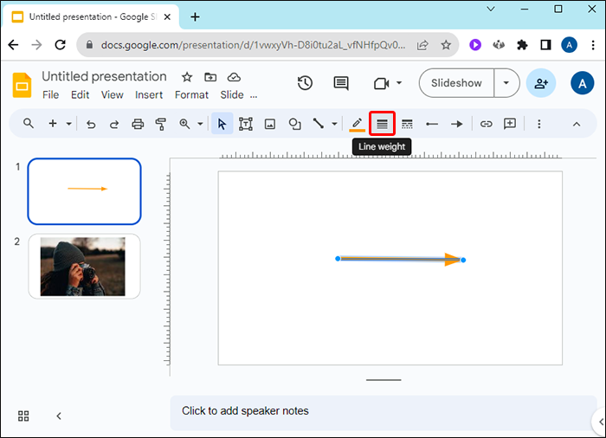Select slide 2 thumbnail with photographer
The height and width of the screenshot is (438, 606).
point(84,267)
